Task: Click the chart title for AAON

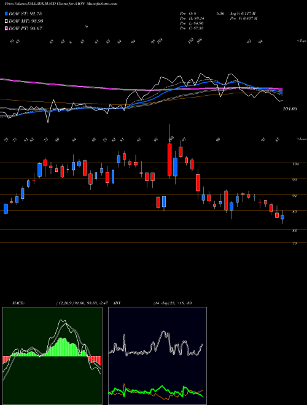Action: [x=61, y=4]
